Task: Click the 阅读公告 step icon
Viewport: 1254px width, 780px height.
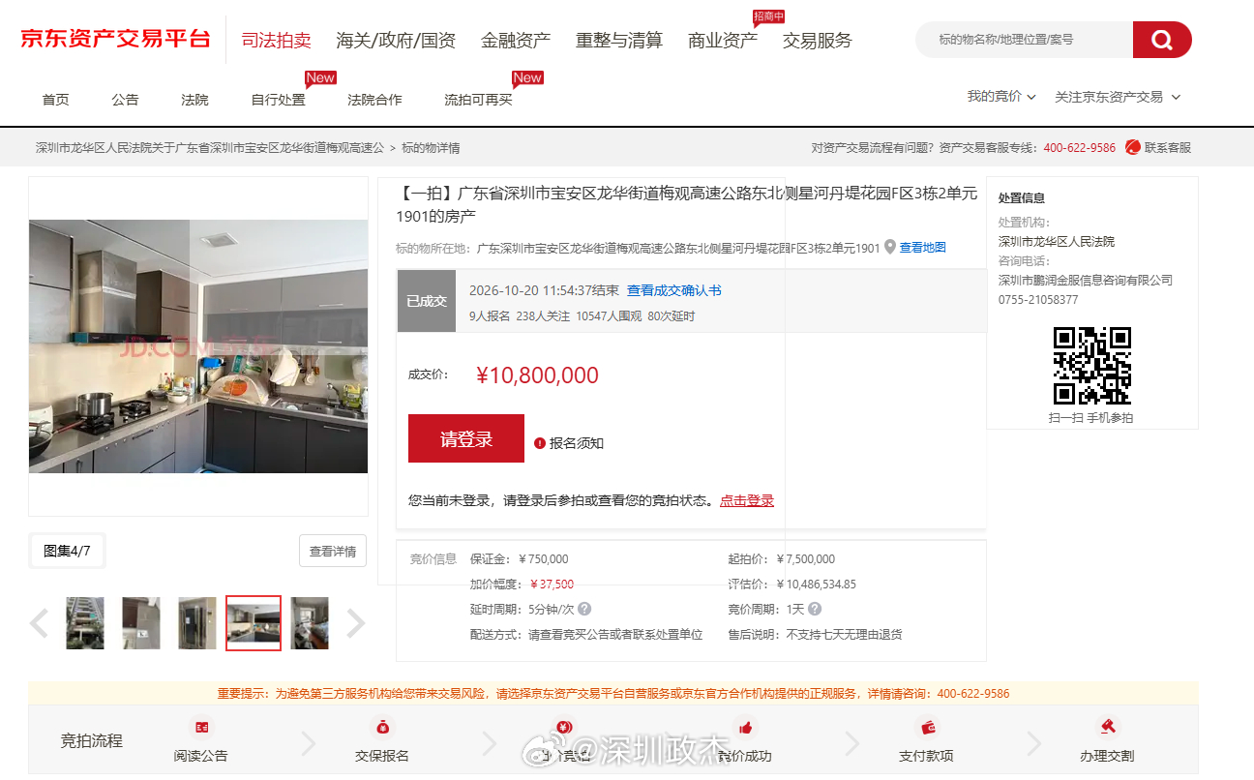Action: pos(201,727)
